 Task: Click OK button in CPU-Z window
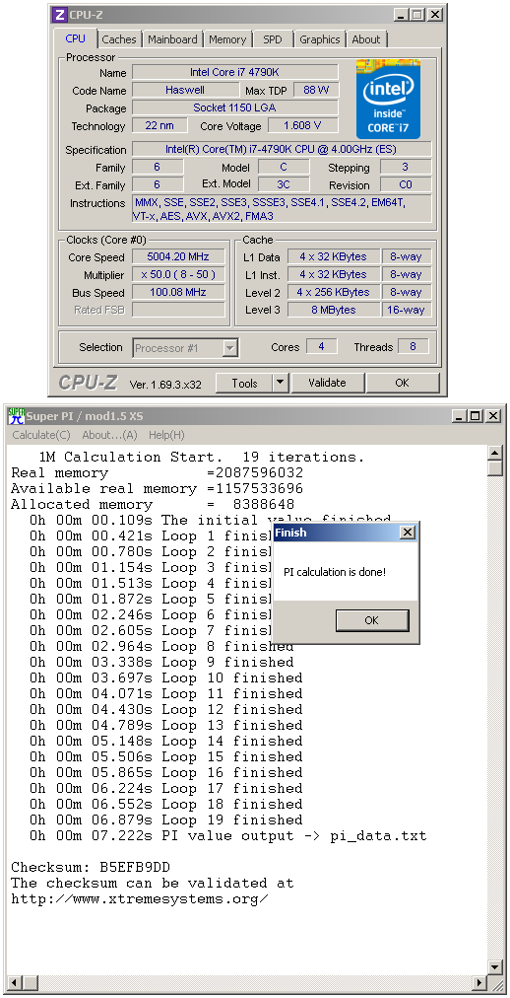[402, 384]
